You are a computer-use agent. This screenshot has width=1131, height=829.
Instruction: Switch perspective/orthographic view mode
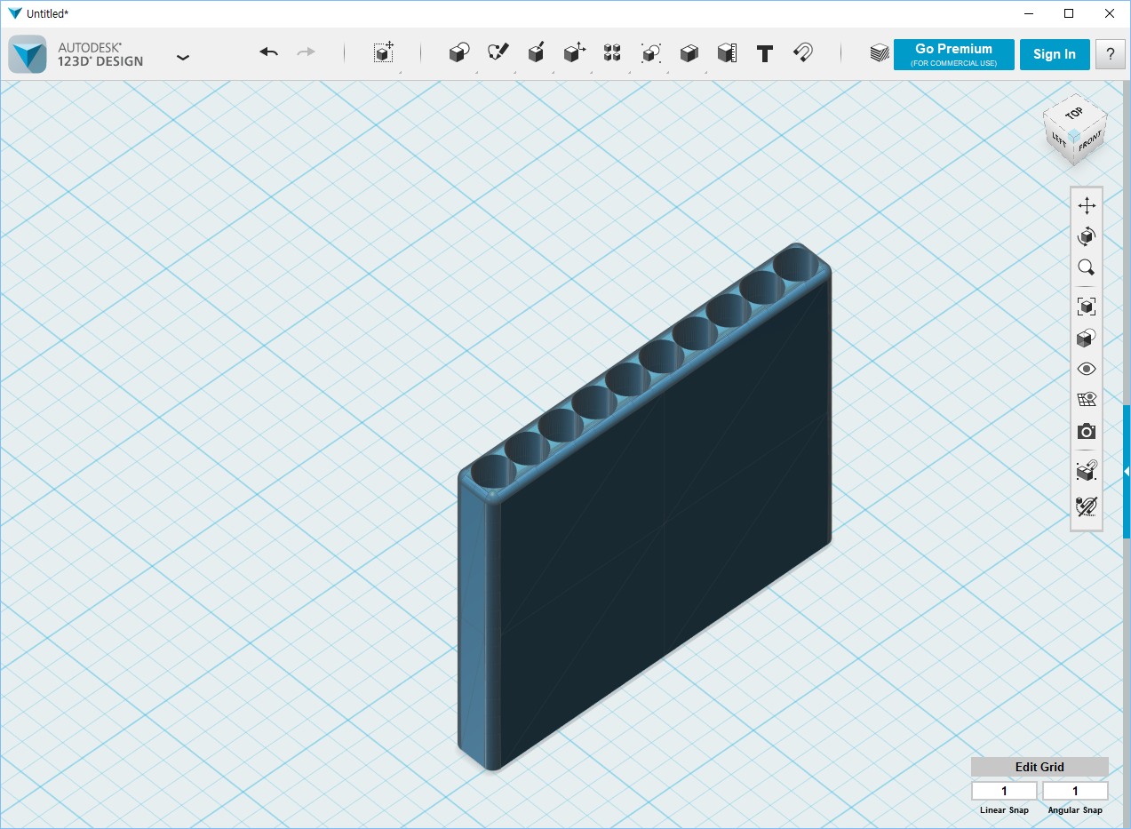click(1087, 338)
